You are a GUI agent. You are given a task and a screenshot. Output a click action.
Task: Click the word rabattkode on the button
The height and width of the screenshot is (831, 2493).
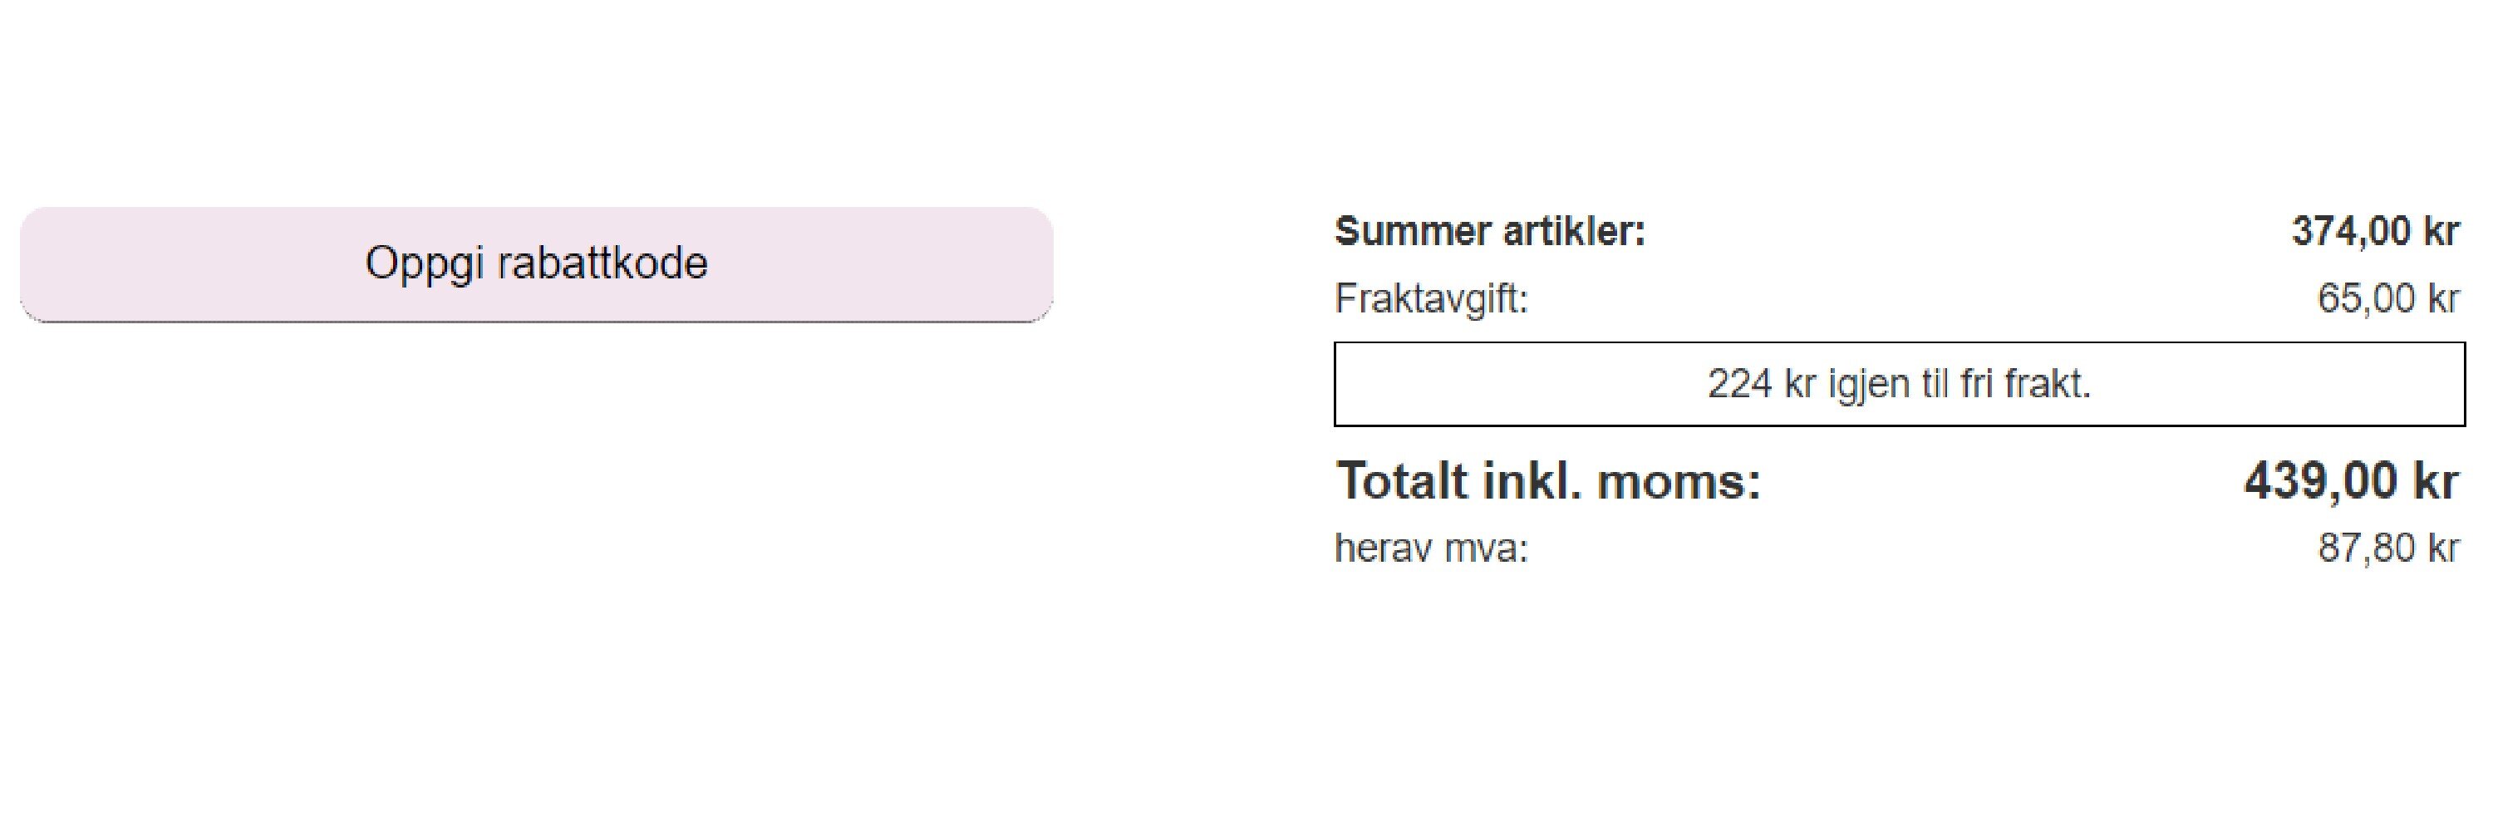pos(602,263)
